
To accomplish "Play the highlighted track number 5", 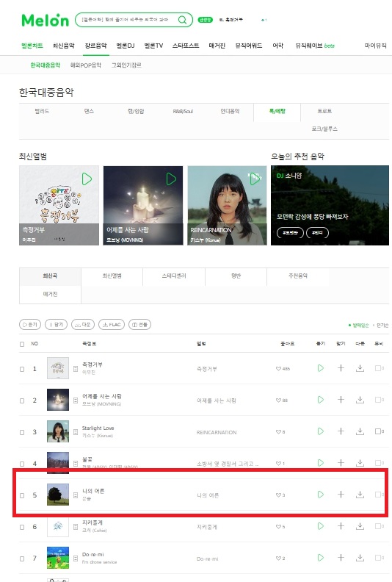I will click(321, 495).
